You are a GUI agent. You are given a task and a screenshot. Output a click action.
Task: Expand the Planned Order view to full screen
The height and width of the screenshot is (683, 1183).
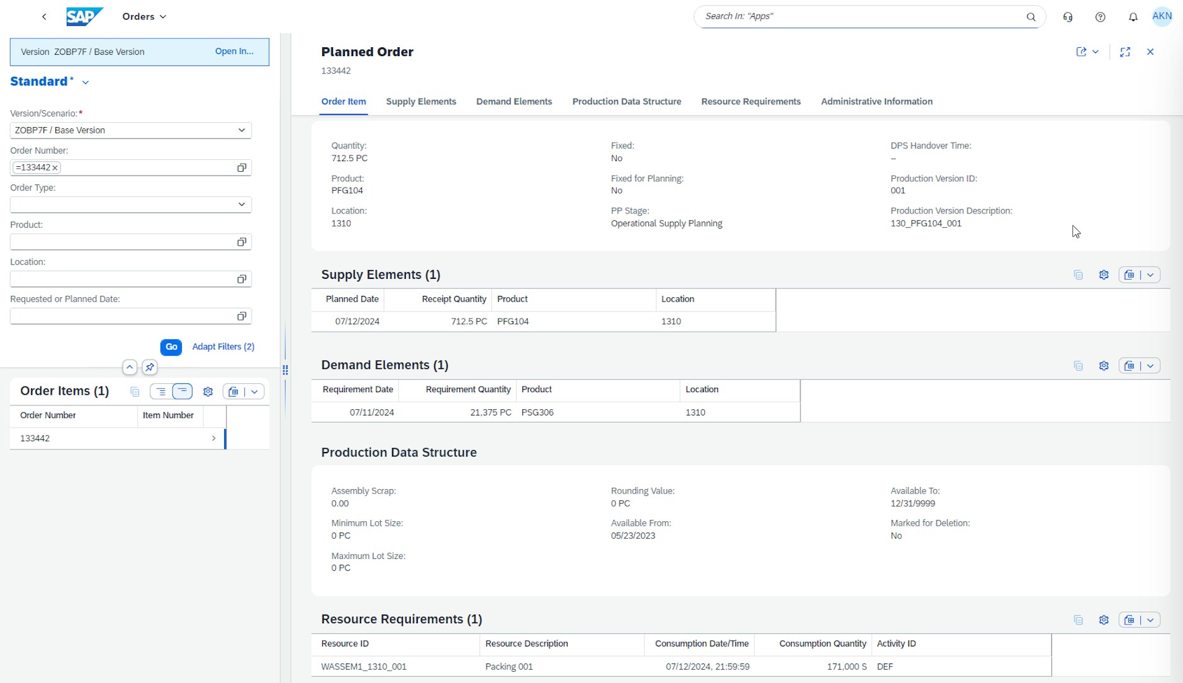coord(1126,52)
